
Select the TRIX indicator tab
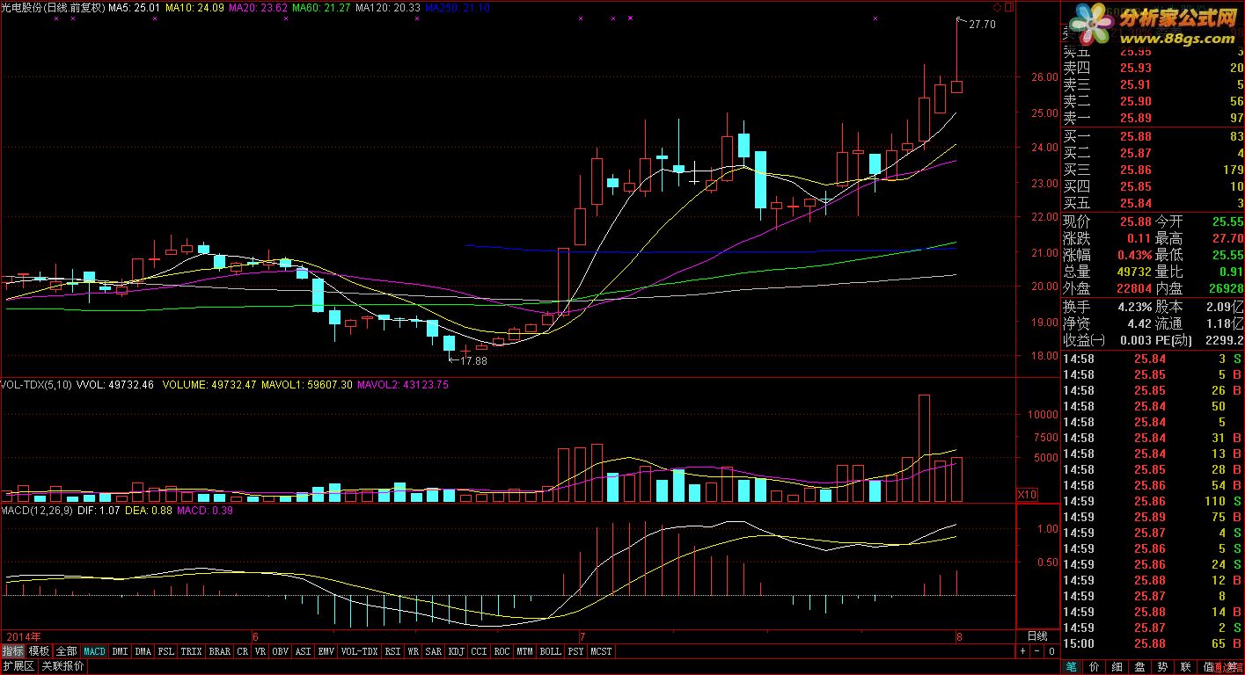click(x=191, y=651)
